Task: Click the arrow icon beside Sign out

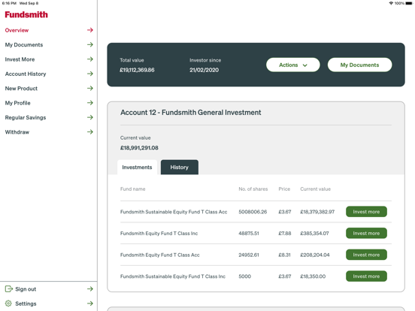Action: tap(90, 289)
